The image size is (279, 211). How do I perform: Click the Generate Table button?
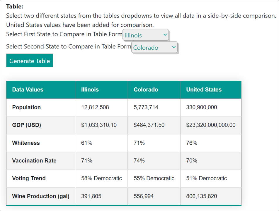[30, 61]
